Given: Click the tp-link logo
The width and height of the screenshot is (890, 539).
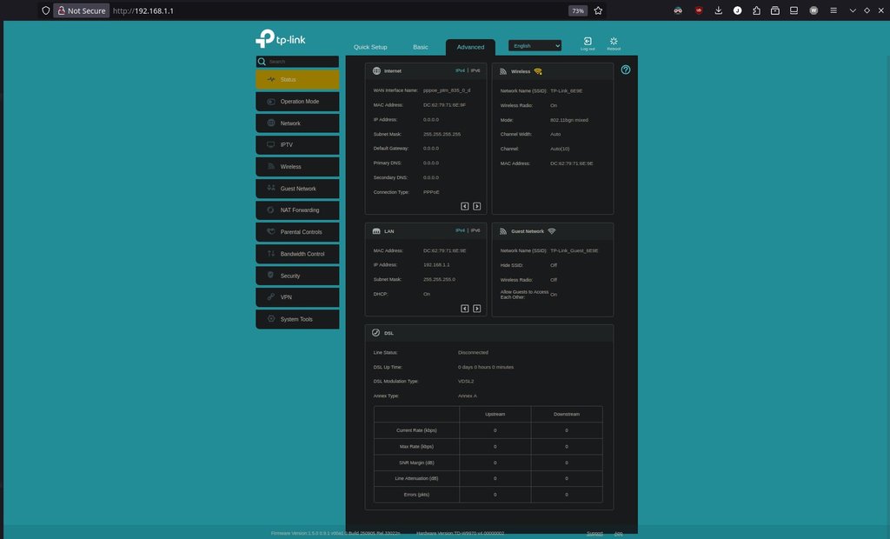Looking at the screenshot, I should 280,39.
